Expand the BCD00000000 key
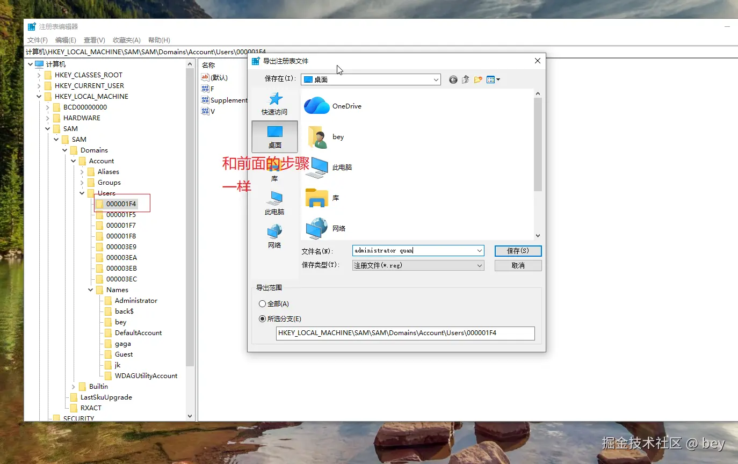 [x=48, y=107]
